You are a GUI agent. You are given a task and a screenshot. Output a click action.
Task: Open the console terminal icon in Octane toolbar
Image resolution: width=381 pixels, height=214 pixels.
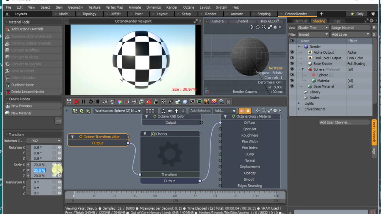click(192, 102)
